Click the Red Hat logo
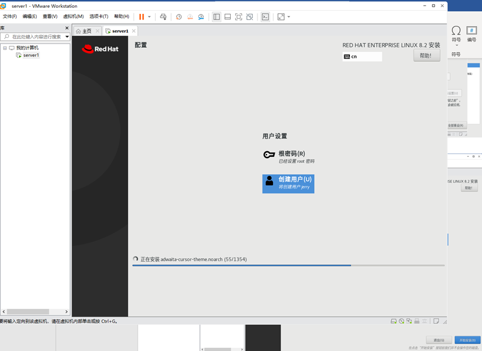 coord(100,49)
